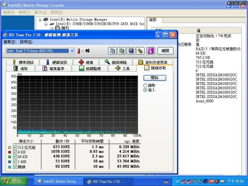Click the copy screenshot to clipboard icon
Image resolution: width=248 pixels, height=186 pixels.
pyautogui.click(x=121, y=51)
